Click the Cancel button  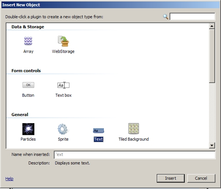[201, 178]
